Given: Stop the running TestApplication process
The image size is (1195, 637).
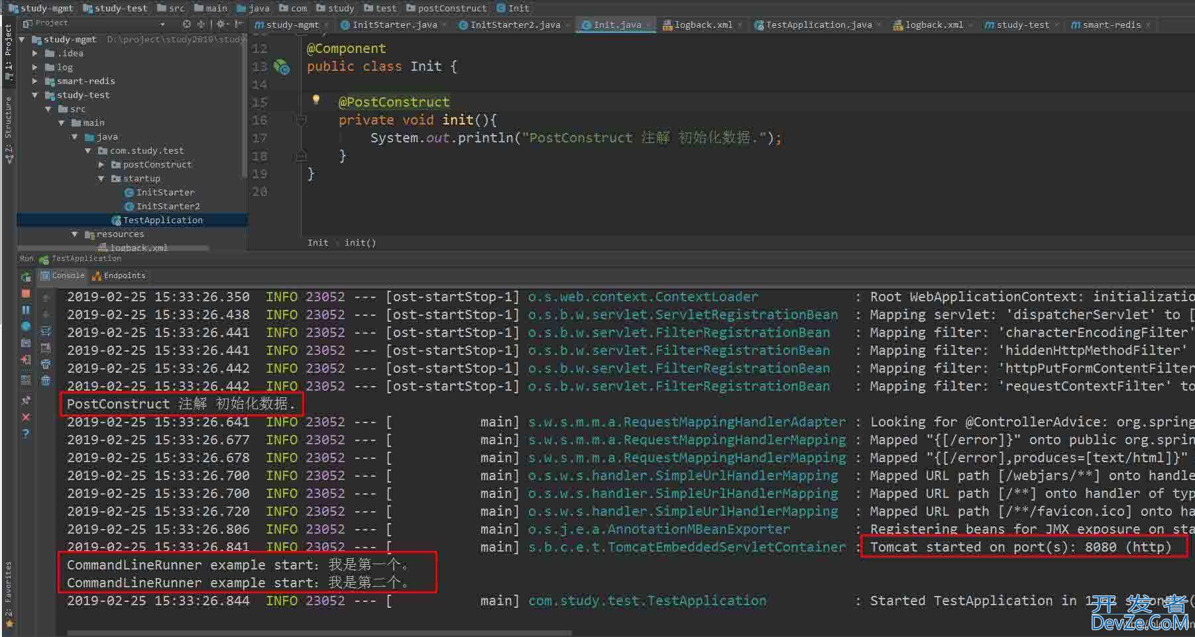Looking at the screenshot, I should coord(26,293).
